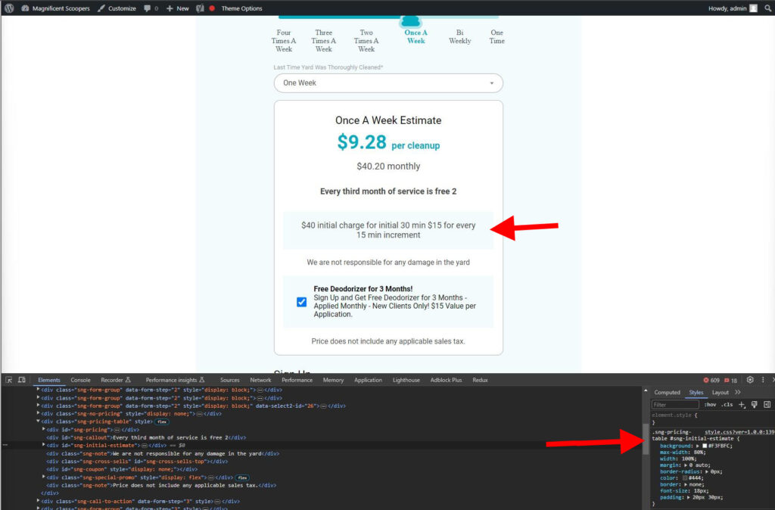Click the Customize link in admin bar
Image resolution: width=775 pixels, height=510 pixels.
117,8
